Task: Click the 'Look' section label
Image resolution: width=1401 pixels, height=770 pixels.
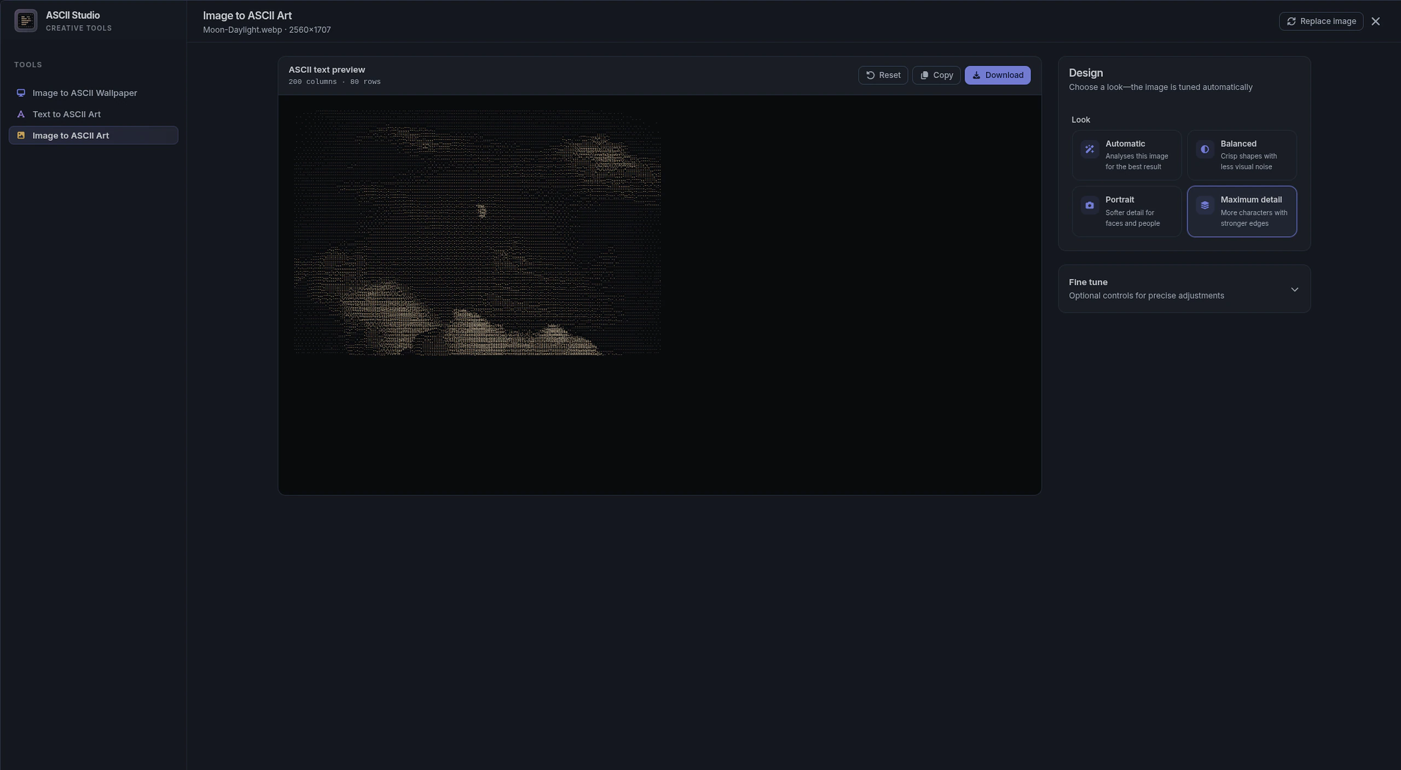Action: (1080, 119)
